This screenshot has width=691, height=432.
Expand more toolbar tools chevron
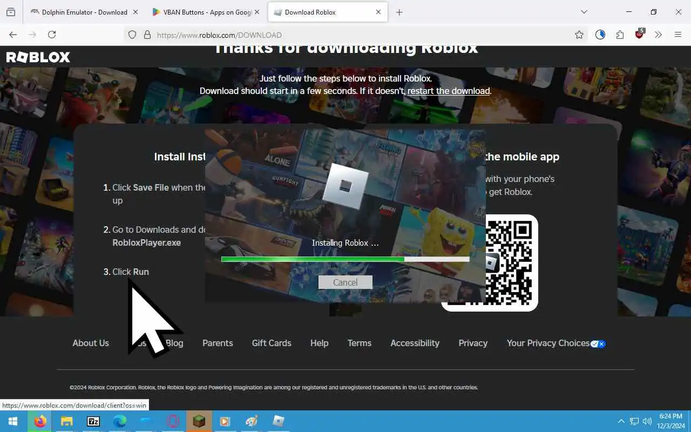coord(659,35)
